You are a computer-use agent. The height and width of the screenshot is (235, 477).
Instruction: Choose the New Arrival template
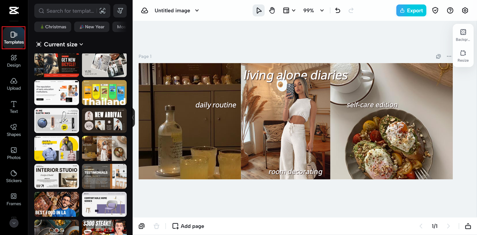pyautogui.click(x=104, y=120)
